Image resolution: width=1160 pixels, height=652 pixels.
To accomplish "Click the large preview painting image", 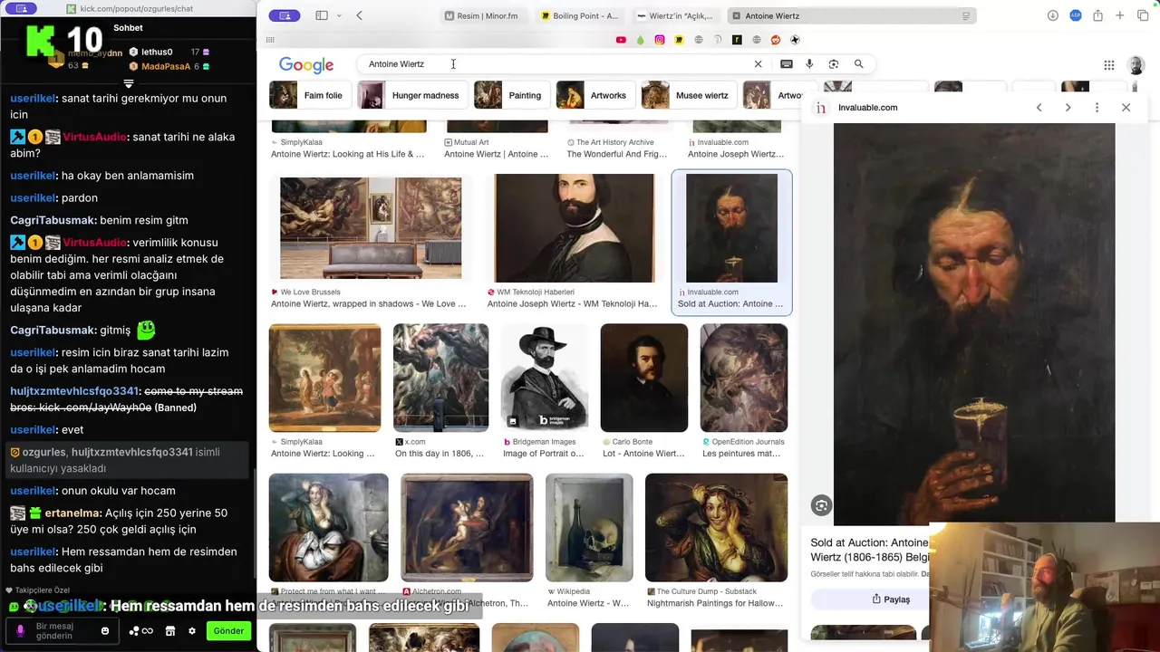I will click(x=974, y=324).
